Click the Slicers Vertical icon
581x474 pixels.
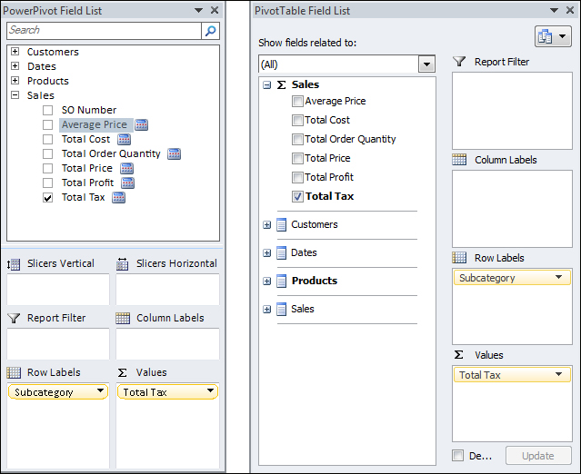14,264
